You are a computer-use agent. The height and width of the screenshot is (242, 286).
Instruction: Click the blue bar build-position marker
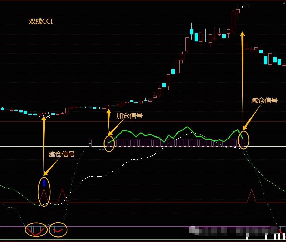pyautogui.click(x=44, y=183)
